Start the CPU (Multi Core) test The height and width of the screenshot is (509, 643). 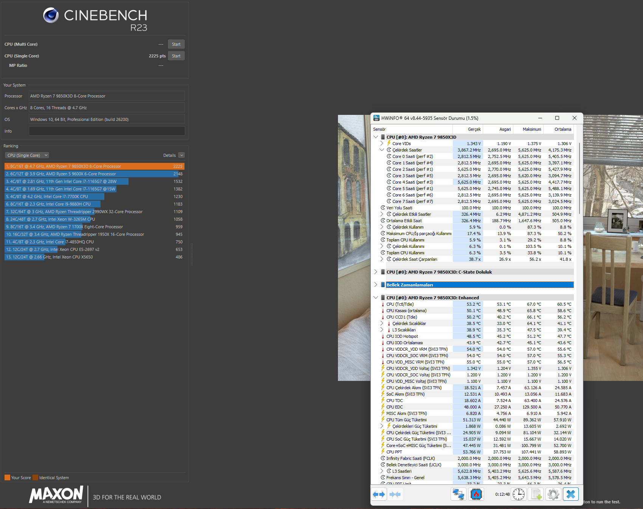tap(176, 44)
